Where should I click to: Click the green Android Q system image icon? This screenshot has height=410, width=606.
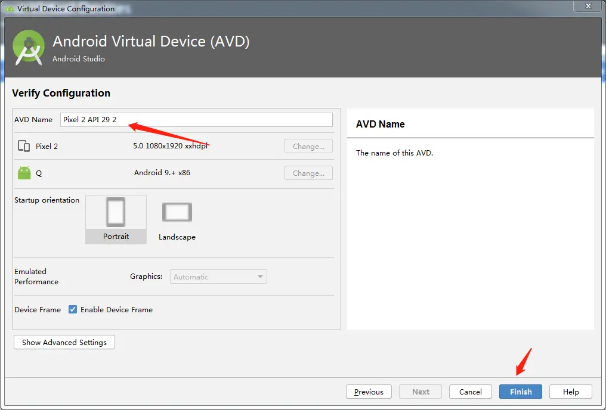[24, 173]
